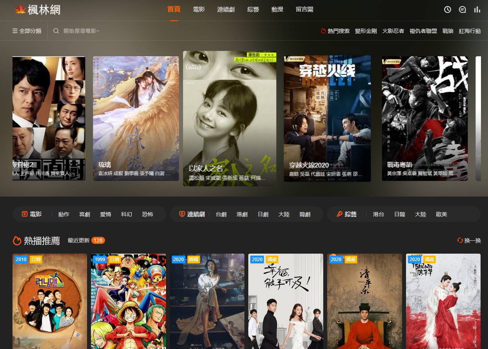Image resolution: width=488 pixels, height=349 pixels.
Task: Open the 動漫 navigation tab
Action: pyautogui.click(x=277, y=9)
